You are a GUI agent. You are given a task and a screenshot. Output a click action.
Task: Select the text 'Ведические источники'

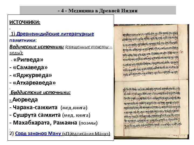[36, 47]
